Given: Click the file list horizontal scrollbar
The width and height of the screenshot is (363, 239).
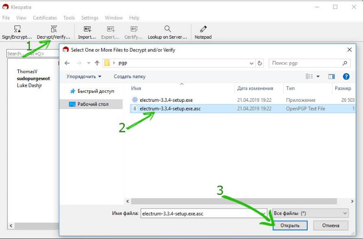Looking at the screenshot, I should click(234, 201).
